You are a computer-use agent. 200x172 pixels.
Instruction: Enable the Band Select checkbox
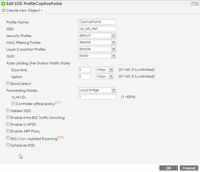pyautogui.click(x=8, y=84)
